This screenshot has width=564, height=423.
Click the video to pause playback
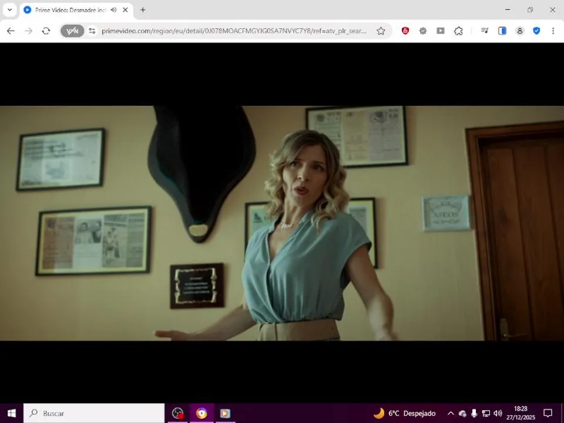(282, 223)
